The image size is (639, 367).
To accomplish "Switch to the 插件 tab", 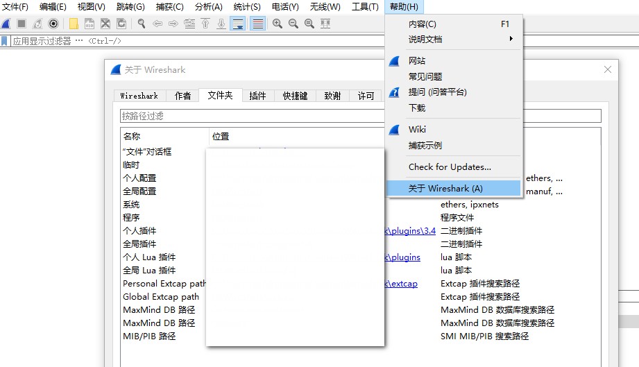I will pos(257,96).
